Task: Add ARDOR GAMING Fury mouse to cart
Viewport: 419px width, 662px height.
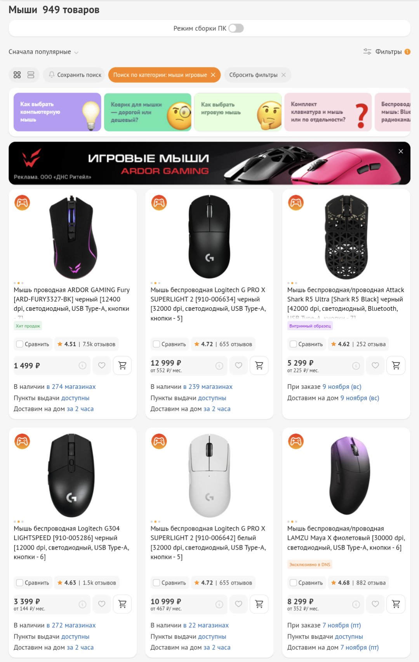Action: point(122,366)
